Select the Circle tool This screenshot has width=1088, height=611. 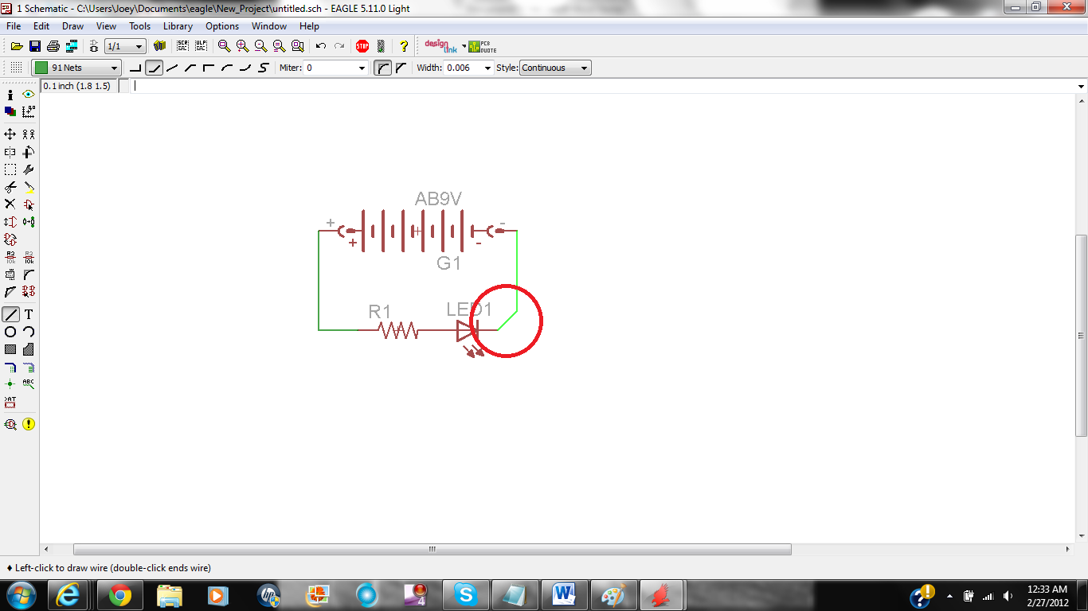[x=10, y=332]
